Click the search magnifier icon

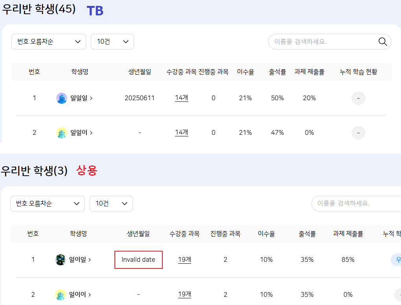click(x=383, y=42)
